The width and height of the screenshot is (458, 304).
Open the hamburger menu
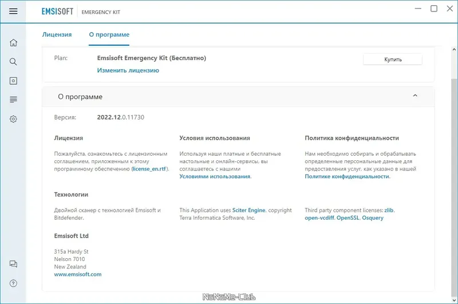tap(13, 11)
